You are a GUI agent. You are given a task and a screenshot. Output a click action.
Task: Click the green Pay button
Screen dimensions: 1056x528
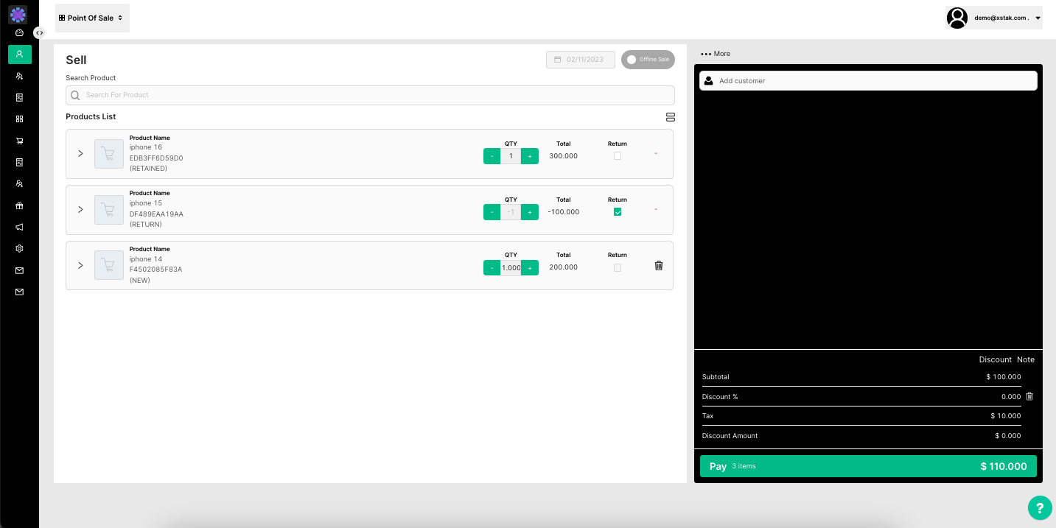pyautogui.click(x=867, y=466)
